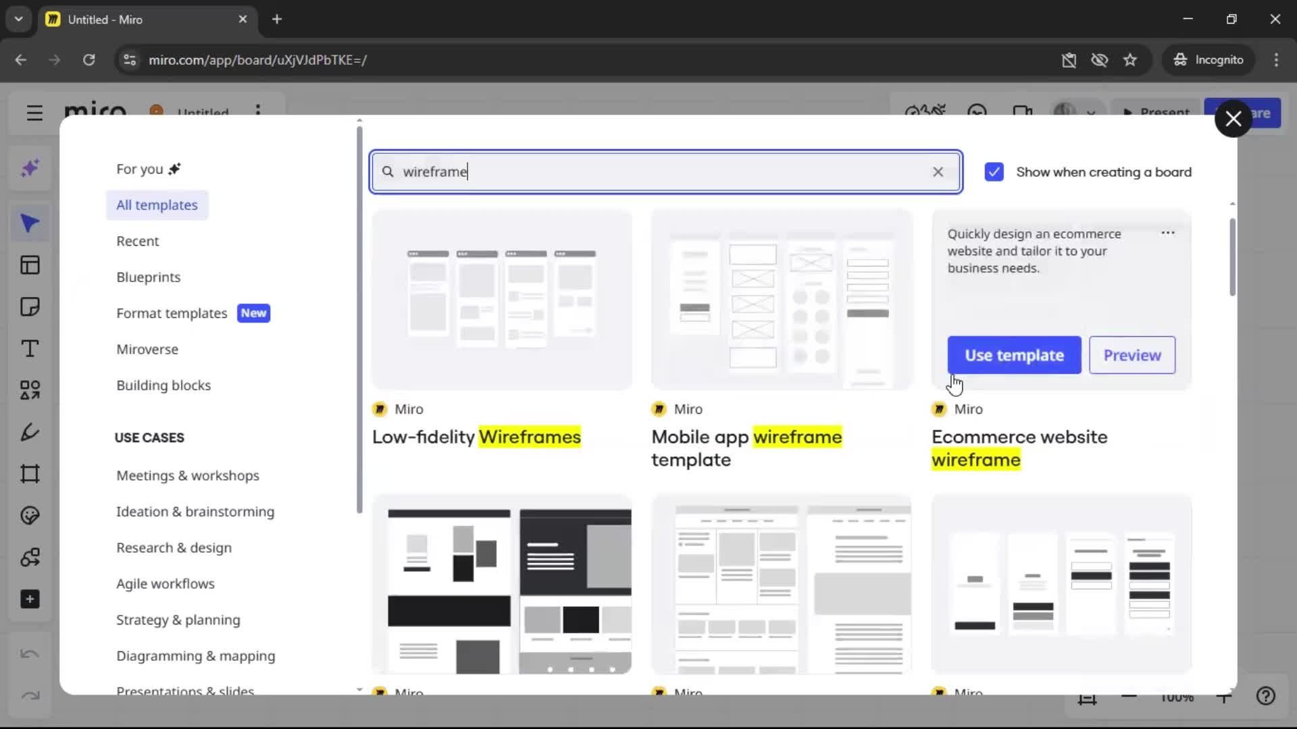This screenshot has width=1297, height=729.
Task: Select the Text tool
Action: [x=30, y=349]
